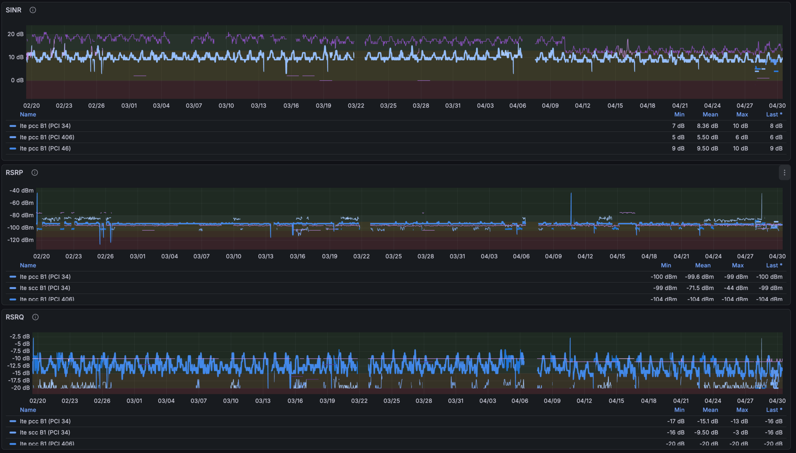Open the RSRQ panel title menu

tap(15, 317)
